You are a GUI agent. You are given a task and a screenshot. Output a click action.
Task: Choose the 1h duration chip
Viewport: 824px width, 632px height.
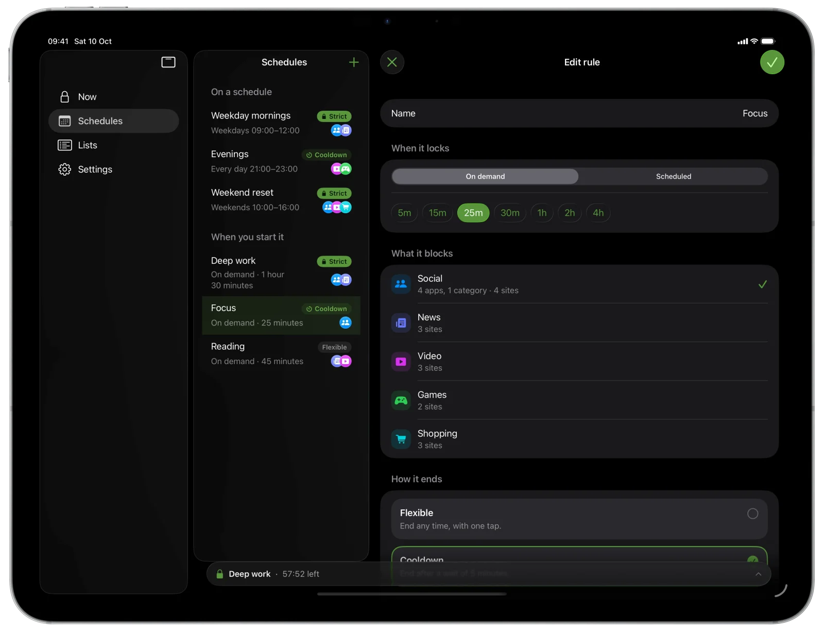pyautogui.click(x=542, y=213)
